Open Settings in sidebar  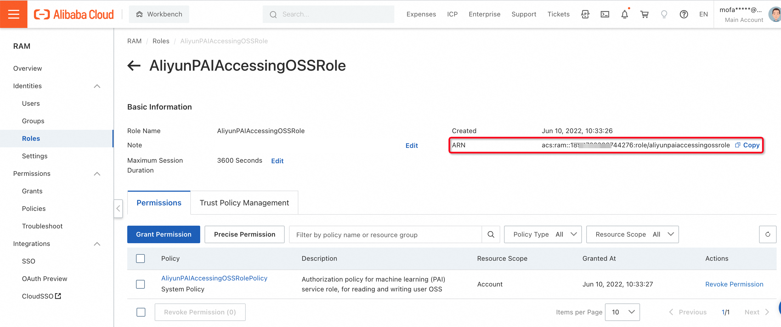click(35, 156)
